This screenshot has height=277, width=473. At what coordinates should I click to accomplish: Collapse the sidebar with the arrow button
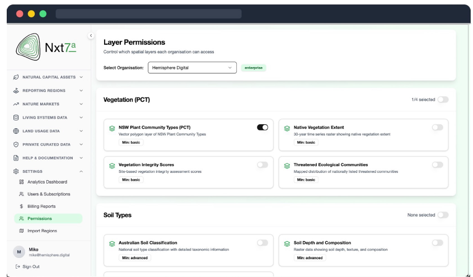coord(91,36)
